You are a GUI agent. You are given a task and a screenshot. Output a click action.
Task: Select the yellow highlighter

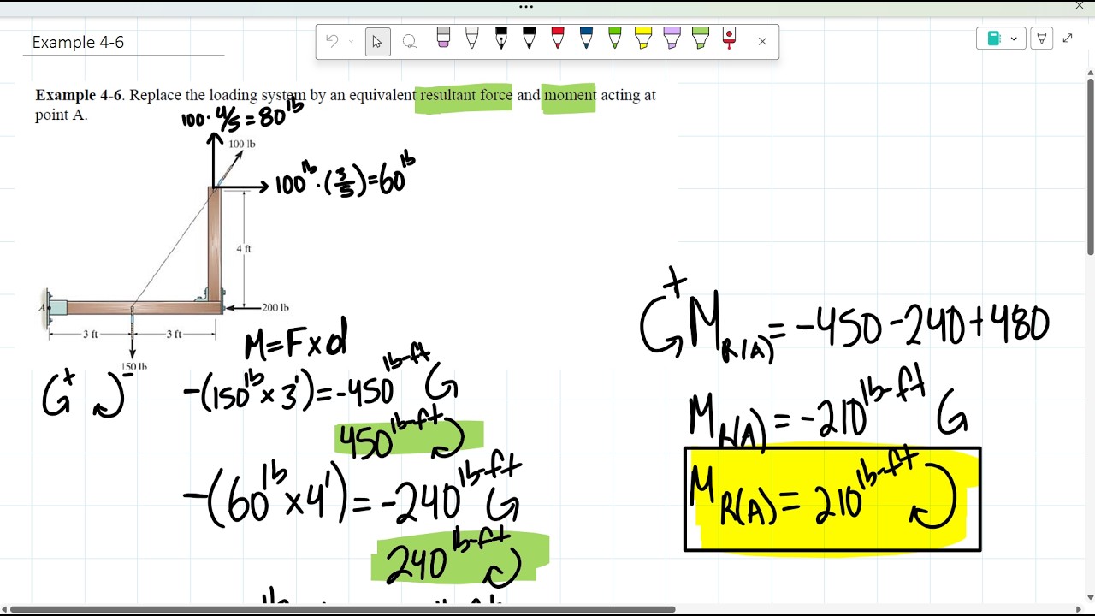click(643, 39)
